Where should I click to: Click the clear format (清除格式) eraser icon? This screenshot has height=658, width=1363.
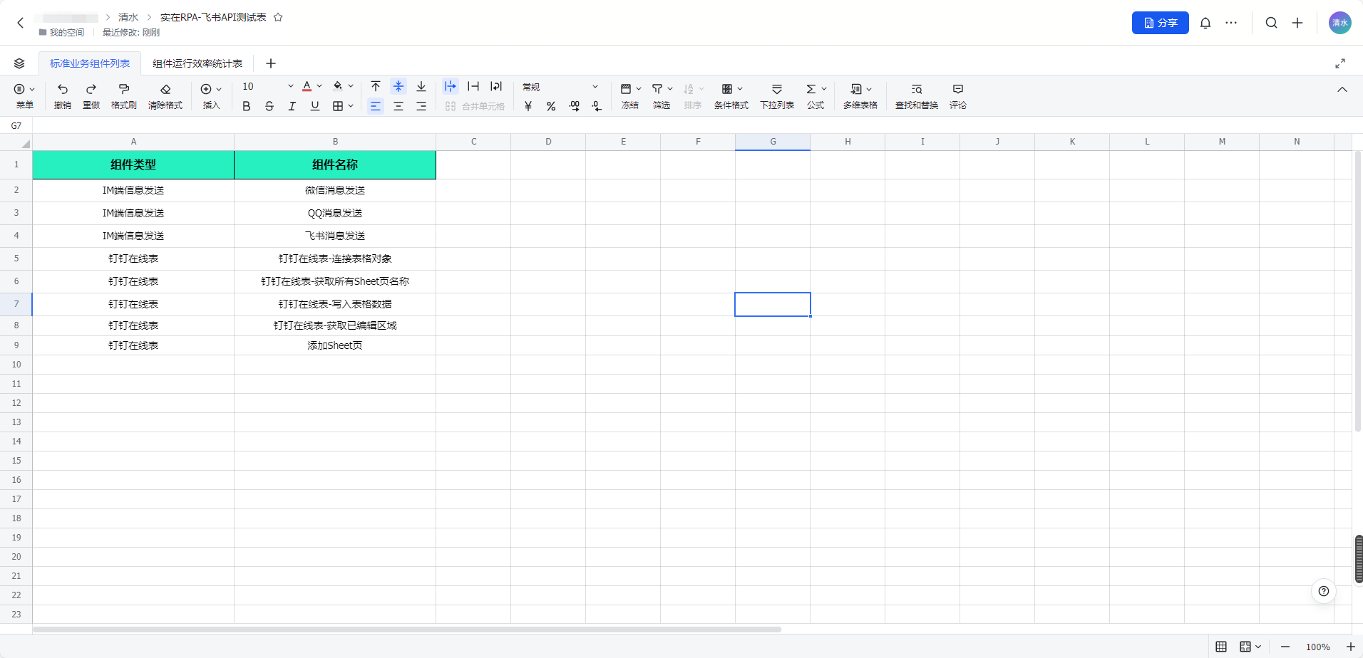tap(165, 89)
